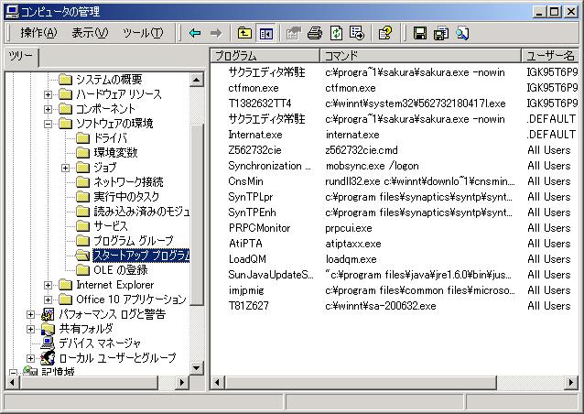The height and width of the screenshot is (414, 584).
Task: Select the サービス folder in tree
Action: point(110,226)
